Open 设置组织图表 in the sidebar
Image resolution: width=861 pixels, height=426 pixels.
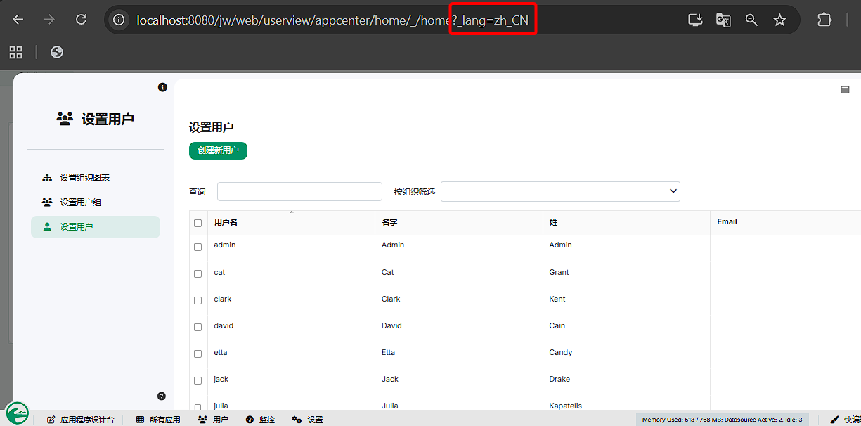coord(84,178)
